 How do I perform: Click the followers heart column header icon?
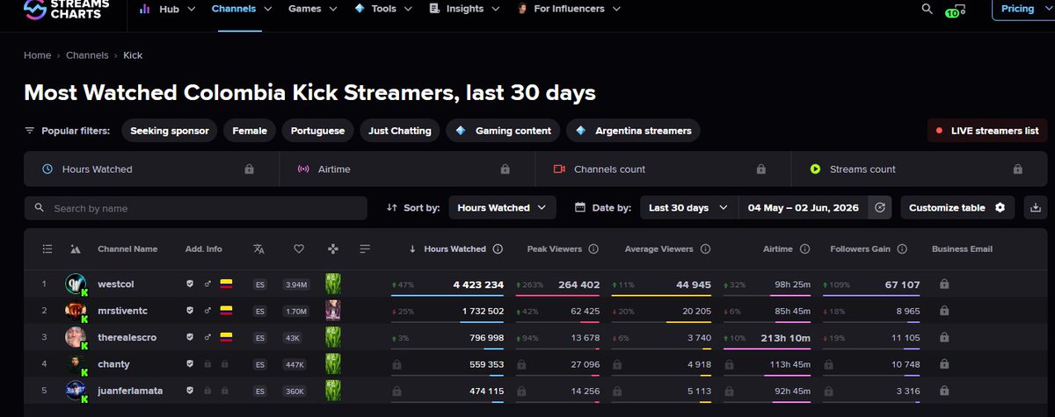(x=299, y=249)
